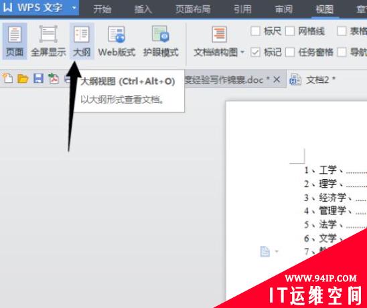Close the 写作绳墨.doc document tab
This screenshot has height=308, width=367.
coord(277,80)
